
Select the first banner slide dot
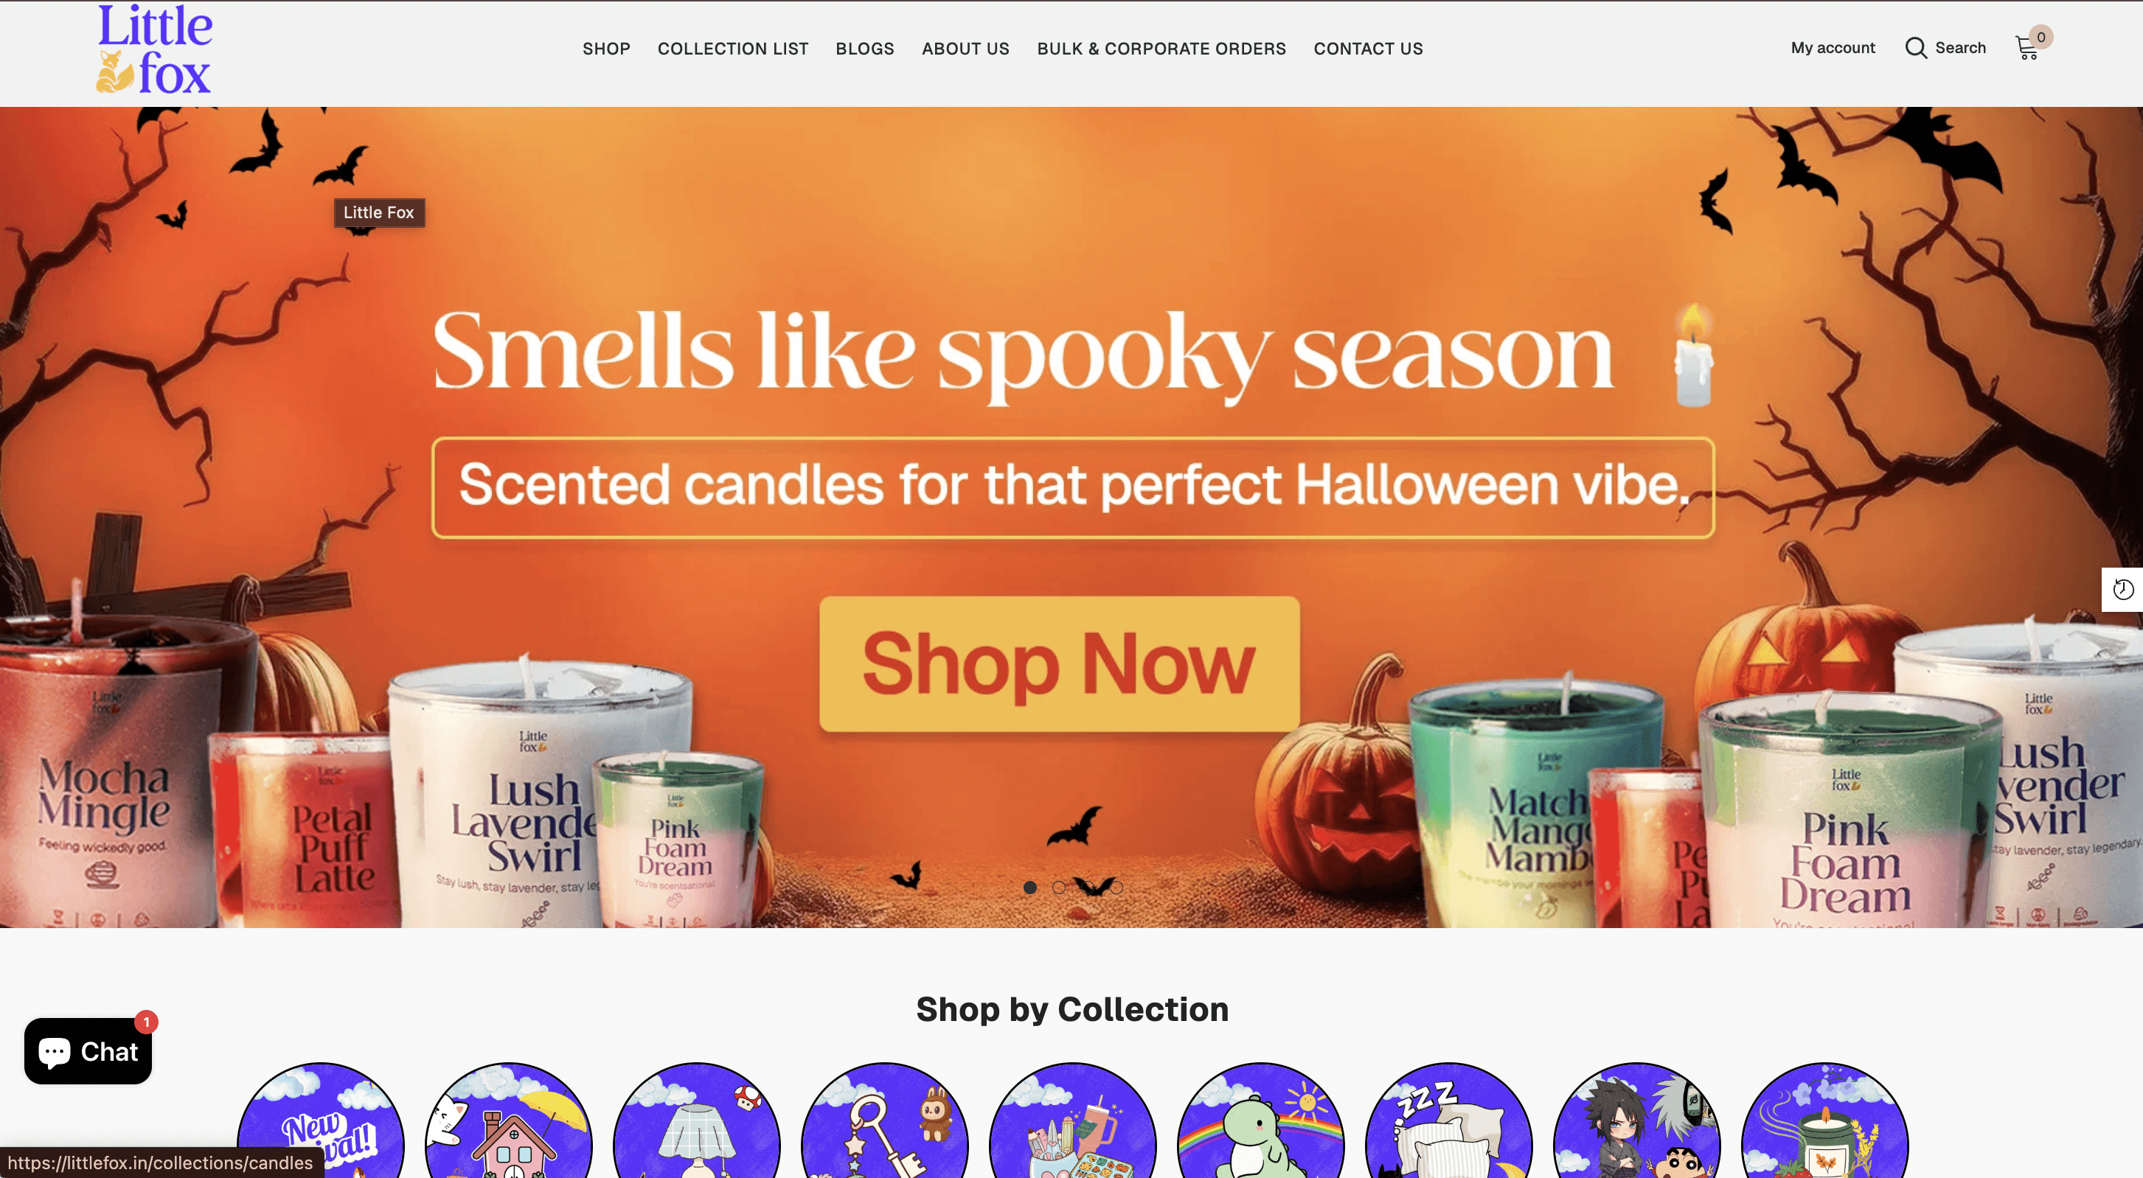pos(1030,887)
